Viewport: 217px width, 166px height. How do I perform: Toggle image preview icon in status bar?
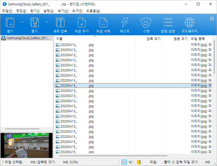(131, 162)
